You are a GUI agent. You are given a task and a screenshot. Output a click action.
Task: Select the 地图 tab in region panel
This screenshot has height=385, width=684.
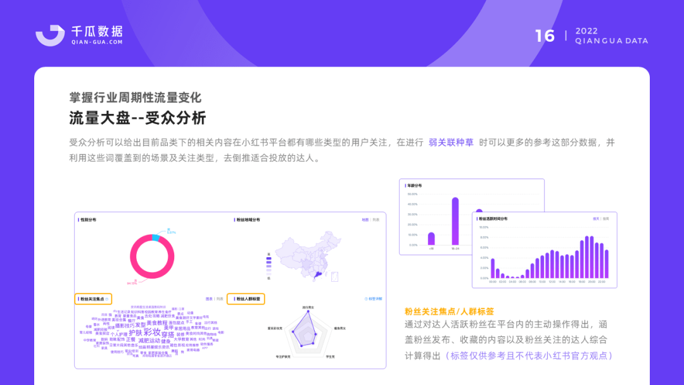tap(366, 219)
